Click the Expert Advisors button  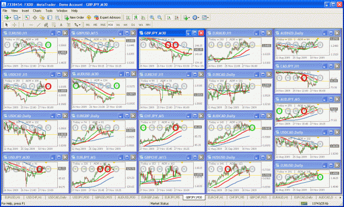(107, 18)
